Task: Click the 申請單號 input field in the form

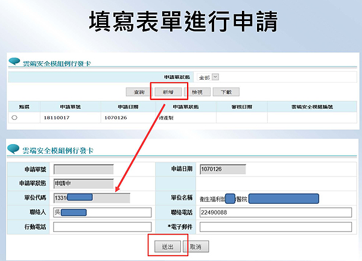Action: tap(83, 169)
